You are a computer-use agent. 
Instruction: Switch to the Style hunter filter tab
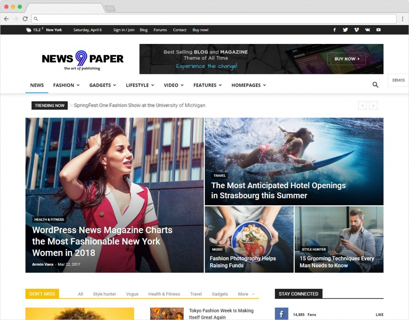pos(104,294)
